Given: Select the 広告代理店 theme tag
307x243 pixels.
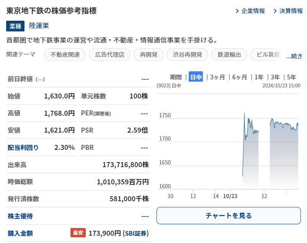Looking at the screenshot, I should point(110,55).
